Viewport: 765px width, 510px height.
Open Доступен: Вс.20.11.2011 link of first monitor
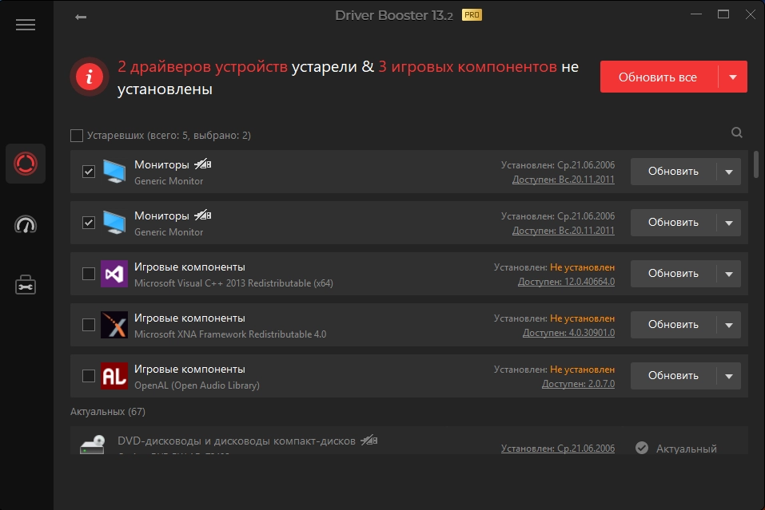(564, 180)
